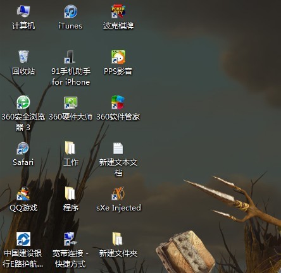
Task: Click the "程序" label text
Action: 71,208
